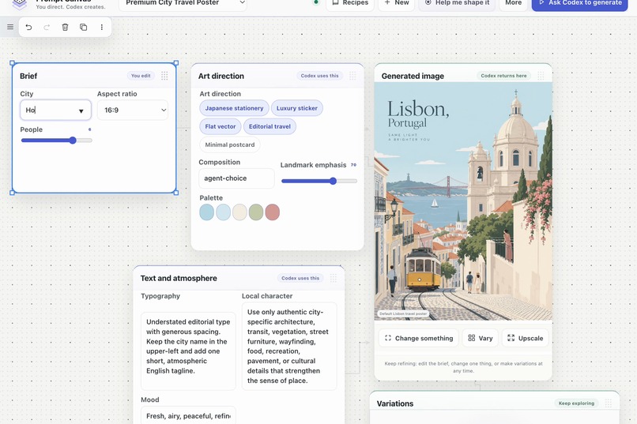637x424 pixels.
Task: Click the green status indicator dot
Action: 315,2
